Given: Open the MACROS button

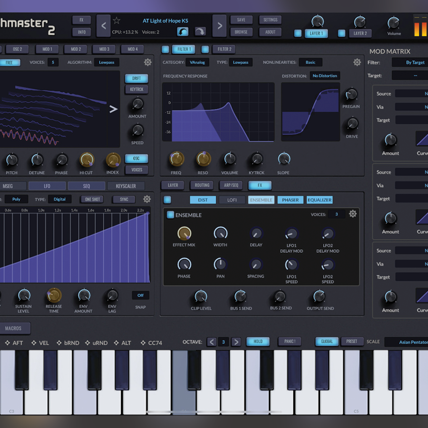Looking at the screenshot, I should tap(13, 328).
